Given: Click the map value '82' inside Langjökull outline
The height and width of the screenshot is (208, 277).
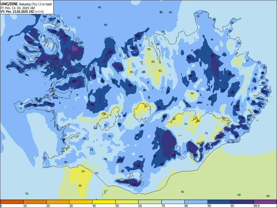Looking at the screenshot, I should [106, 125].
